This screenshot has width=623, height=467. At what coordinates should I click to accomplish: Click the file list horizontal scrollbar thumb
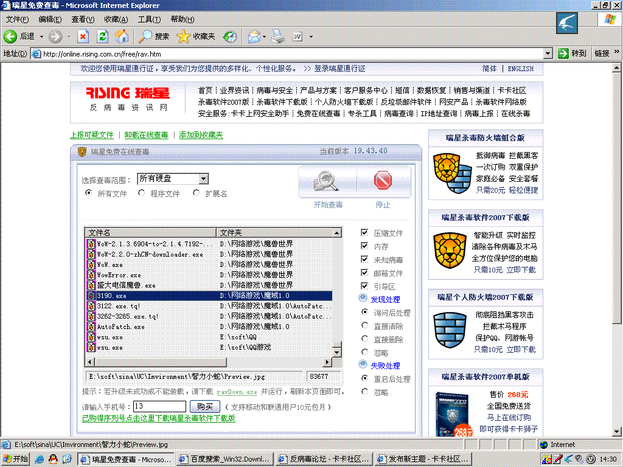click(161, 362)
